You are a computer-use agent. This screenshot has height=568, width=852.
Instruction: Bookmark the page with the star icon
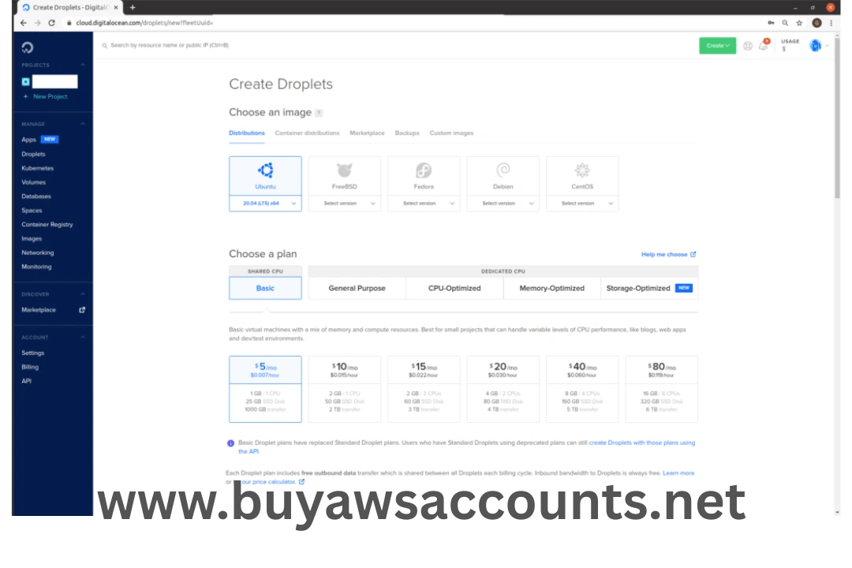pos(799,23)
